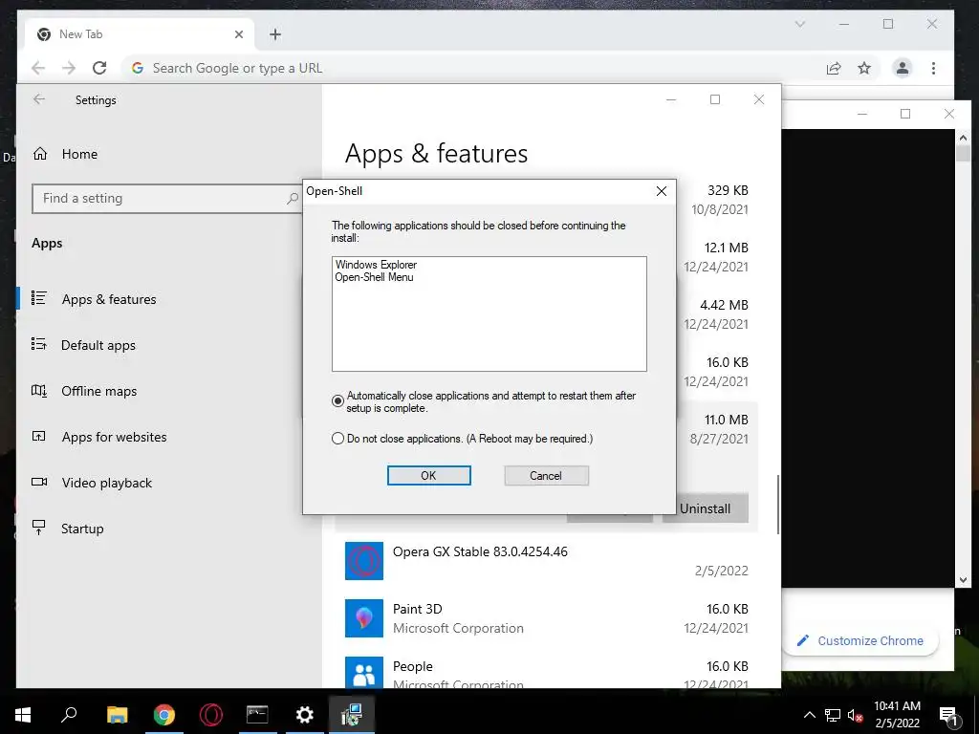Click the Paint 3D app icon
The height and width of the screenshot is (734, 979).
(x=364, y=618)
